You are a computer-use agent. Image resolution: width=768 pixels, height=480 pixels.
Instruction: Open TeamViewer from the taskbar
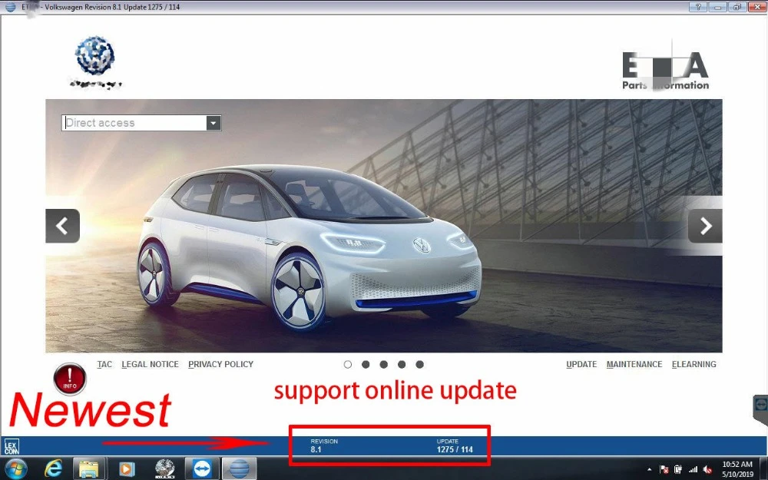(202, 468)
